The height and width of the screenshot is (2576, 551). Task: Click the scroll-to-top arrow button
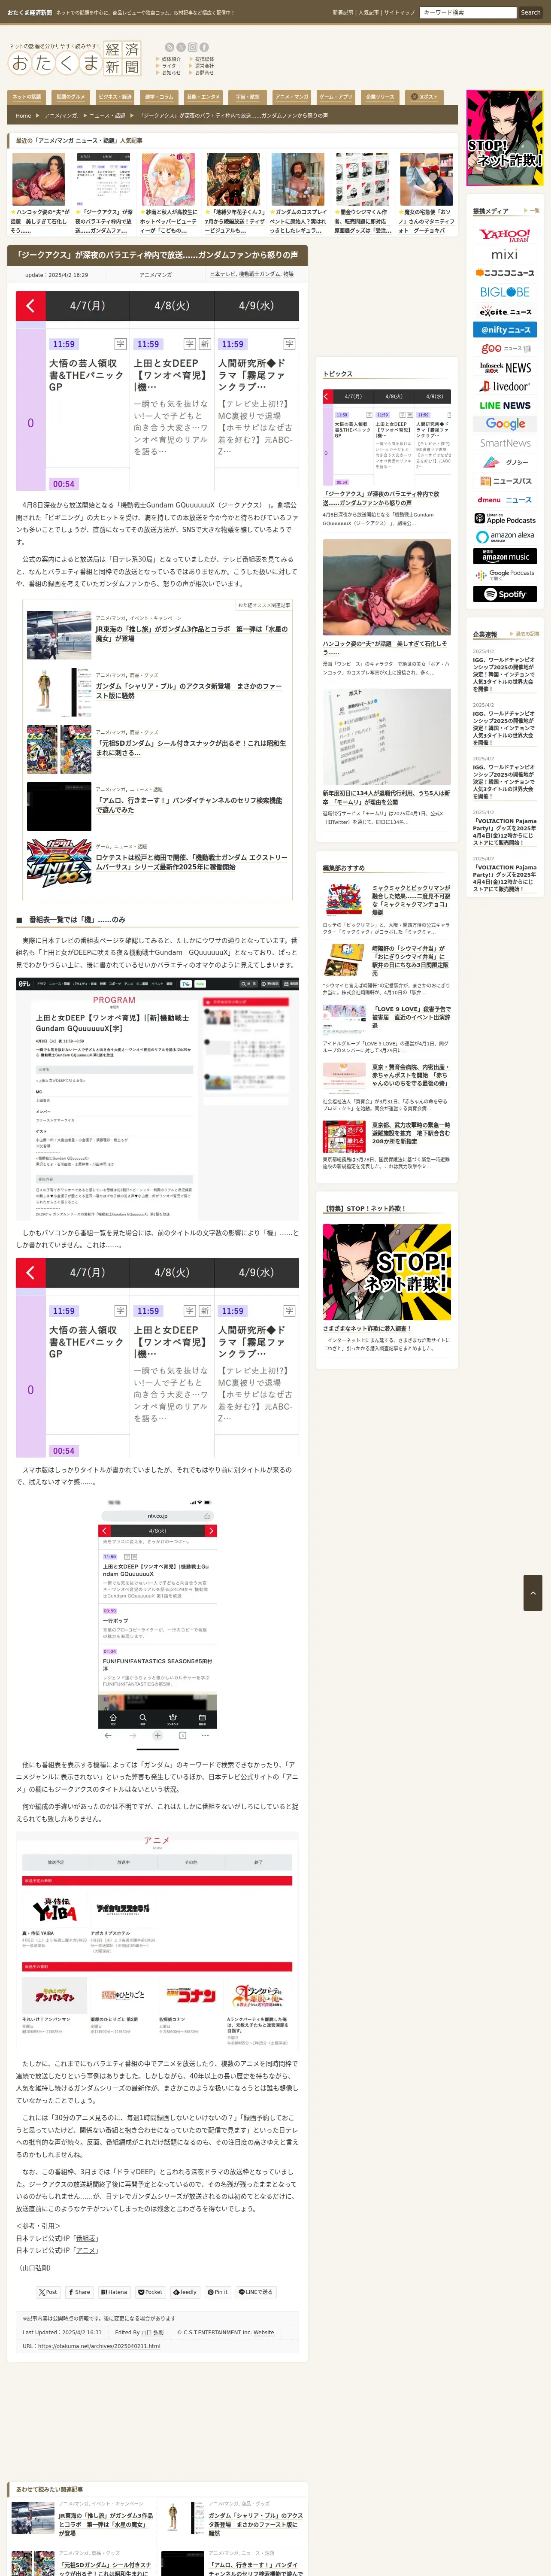[x=533, y=1592]
